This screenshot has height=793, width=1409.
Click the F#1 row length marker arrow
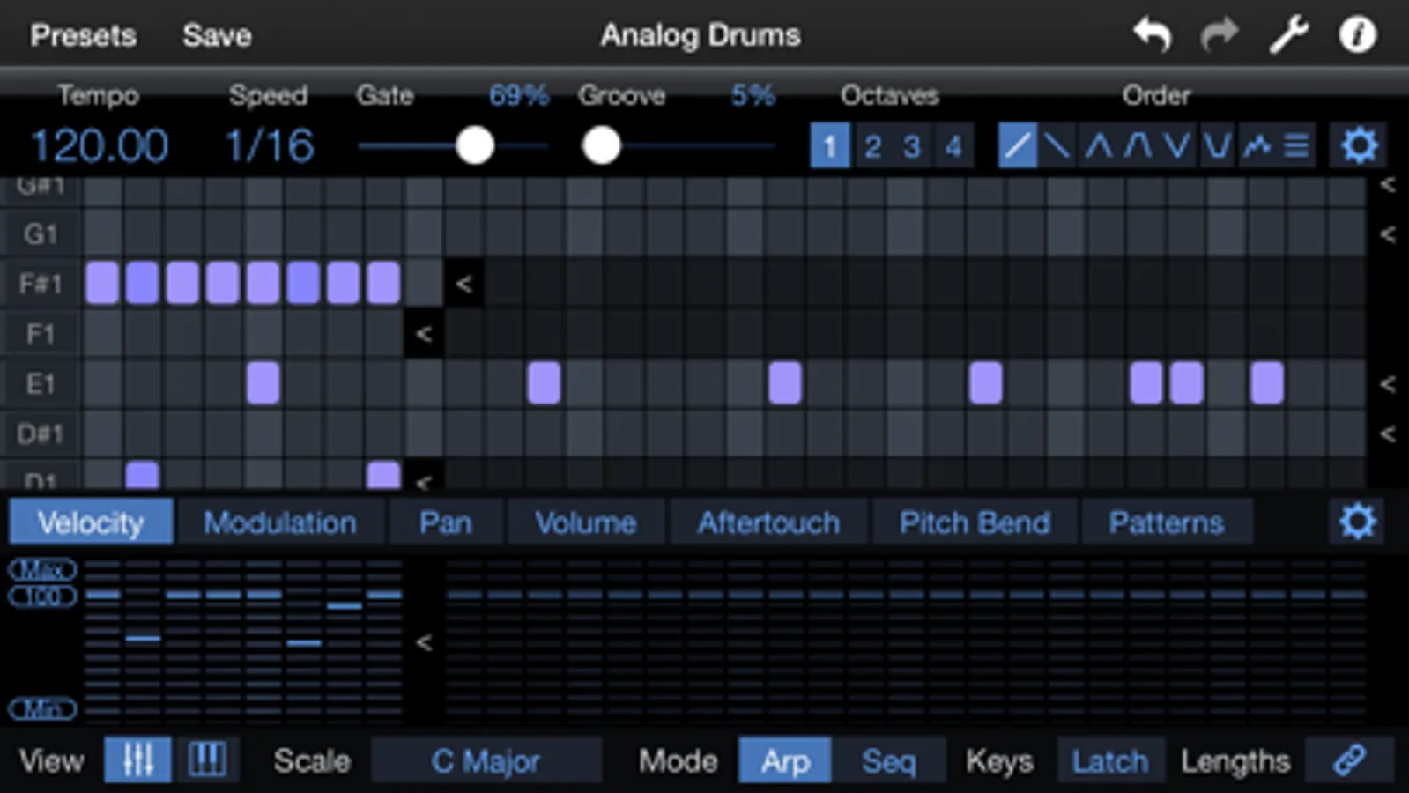[x=463, y=284]
